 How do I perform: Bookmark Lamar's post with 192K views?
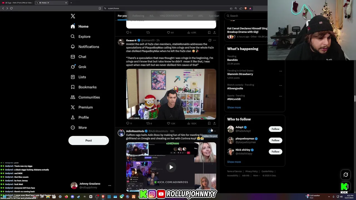(x=209, y=123)
